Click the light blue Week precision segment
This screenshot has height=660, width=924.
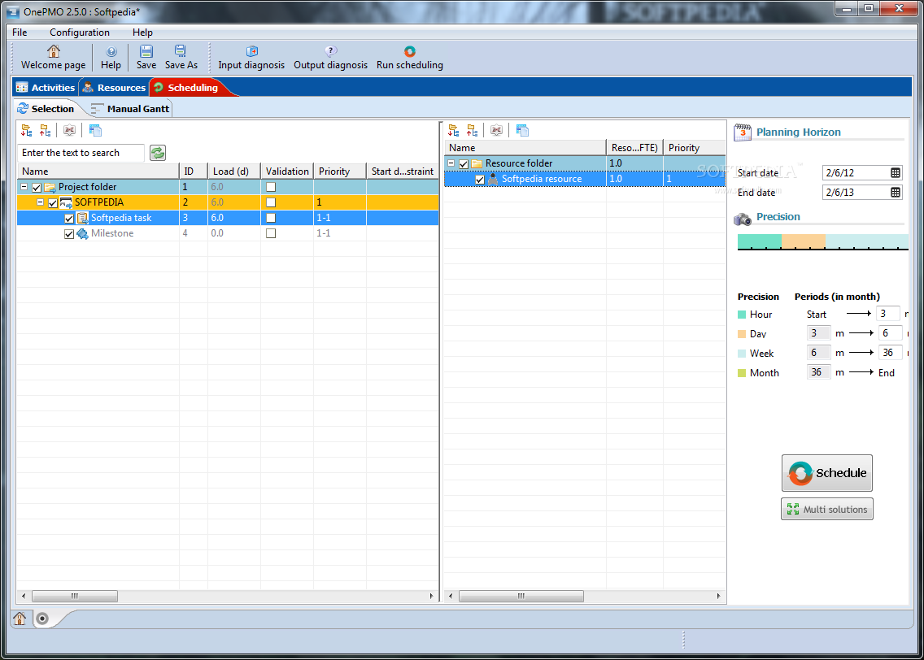[x=867, y=241]
